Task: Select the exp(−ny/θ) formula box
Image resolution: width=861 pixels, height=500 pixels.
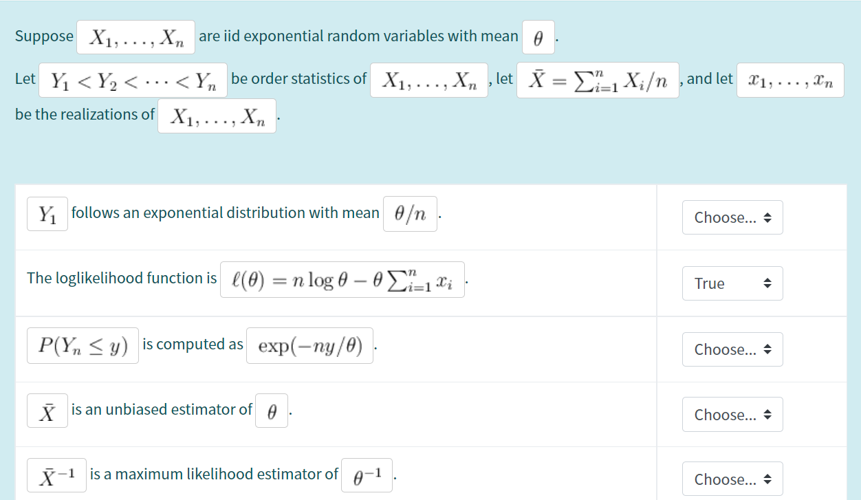Action: [x=309, y=345]
